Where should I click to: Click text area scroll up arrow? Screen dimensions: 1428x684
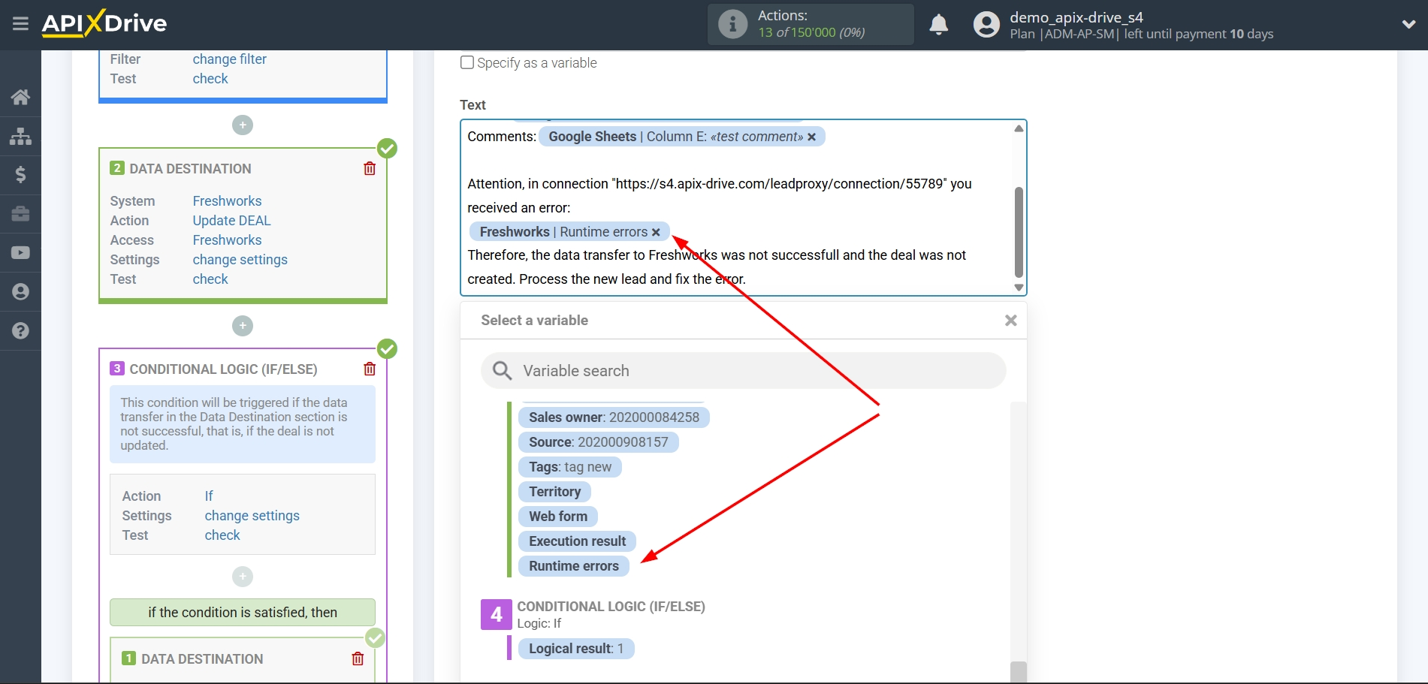click(1019, 128)
